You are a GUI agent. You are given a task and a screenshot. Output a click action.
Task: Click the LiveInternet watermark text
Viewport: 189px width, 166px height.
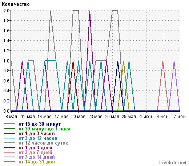tap(173, 162)
